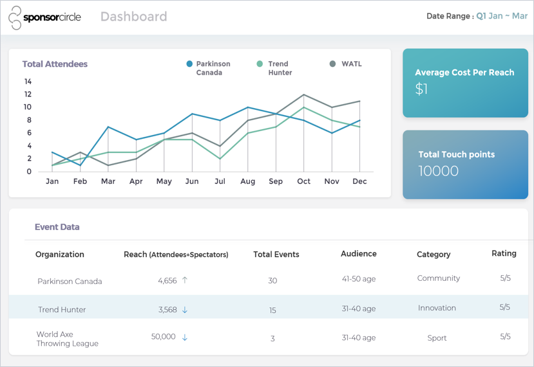Screen dimensions: 534x367
Task: Sort by the Reach (Attendees+Spectators) header
Action: [x=176, y=255]
